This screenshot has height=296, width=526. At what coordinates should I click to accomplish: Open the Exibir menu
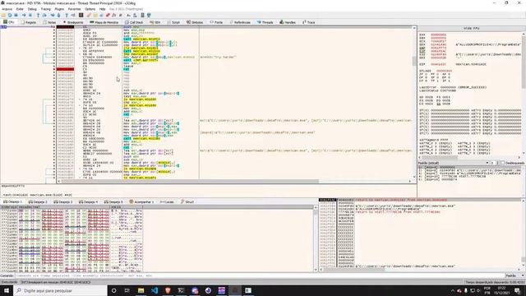coord(20,9)
